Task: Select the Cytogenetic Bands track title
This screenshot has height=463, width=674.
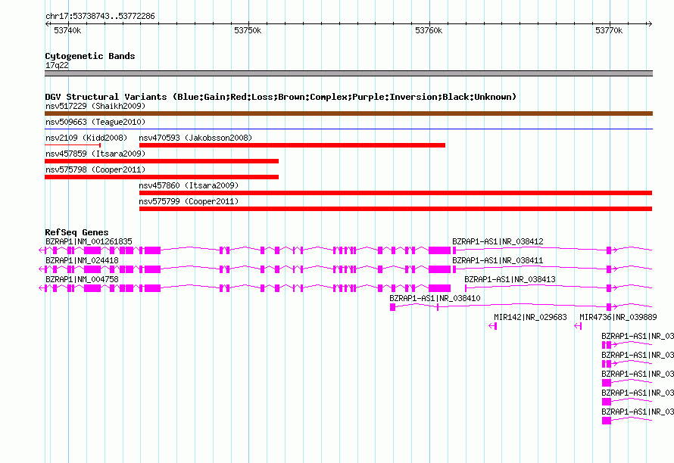Action: (x=90, y=56)
